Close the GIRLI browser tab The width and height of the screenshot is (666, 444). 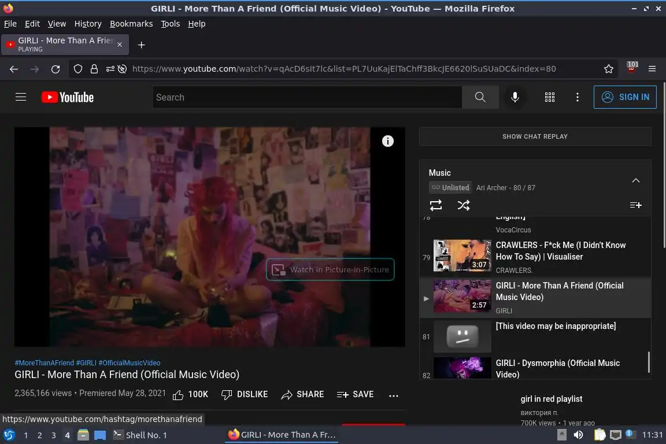click(120, 45)
